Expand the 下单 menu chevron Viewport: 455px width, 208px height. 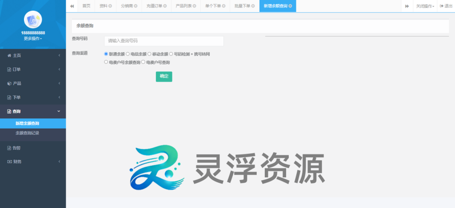(59, 97)
